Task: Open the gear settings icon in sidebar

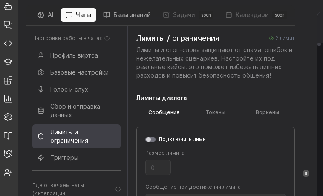Action: coord(8,117)
